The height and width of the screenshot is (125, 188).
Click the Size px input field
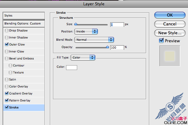pos(117,24)
